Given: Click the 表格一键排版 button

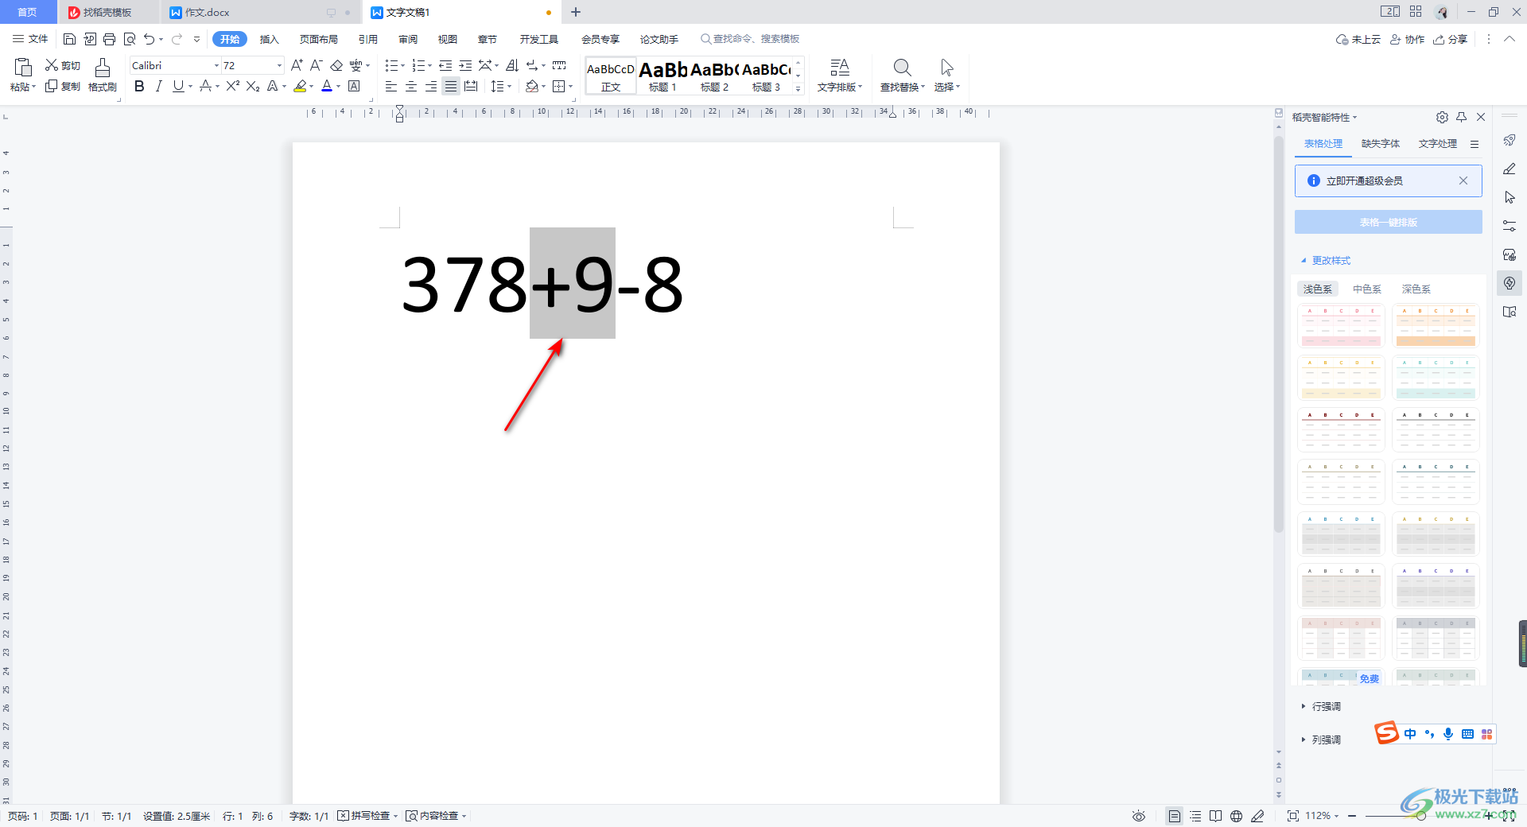Looking at the screenshot, I should tap(1388, 222).
